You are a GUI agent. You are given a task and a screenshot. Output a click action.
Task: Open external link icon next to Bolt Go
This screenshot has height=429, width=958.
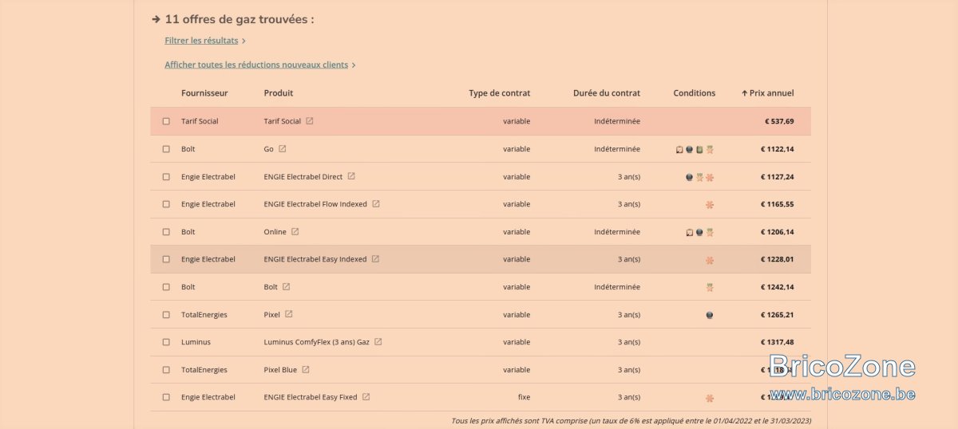tap(283, 149)
